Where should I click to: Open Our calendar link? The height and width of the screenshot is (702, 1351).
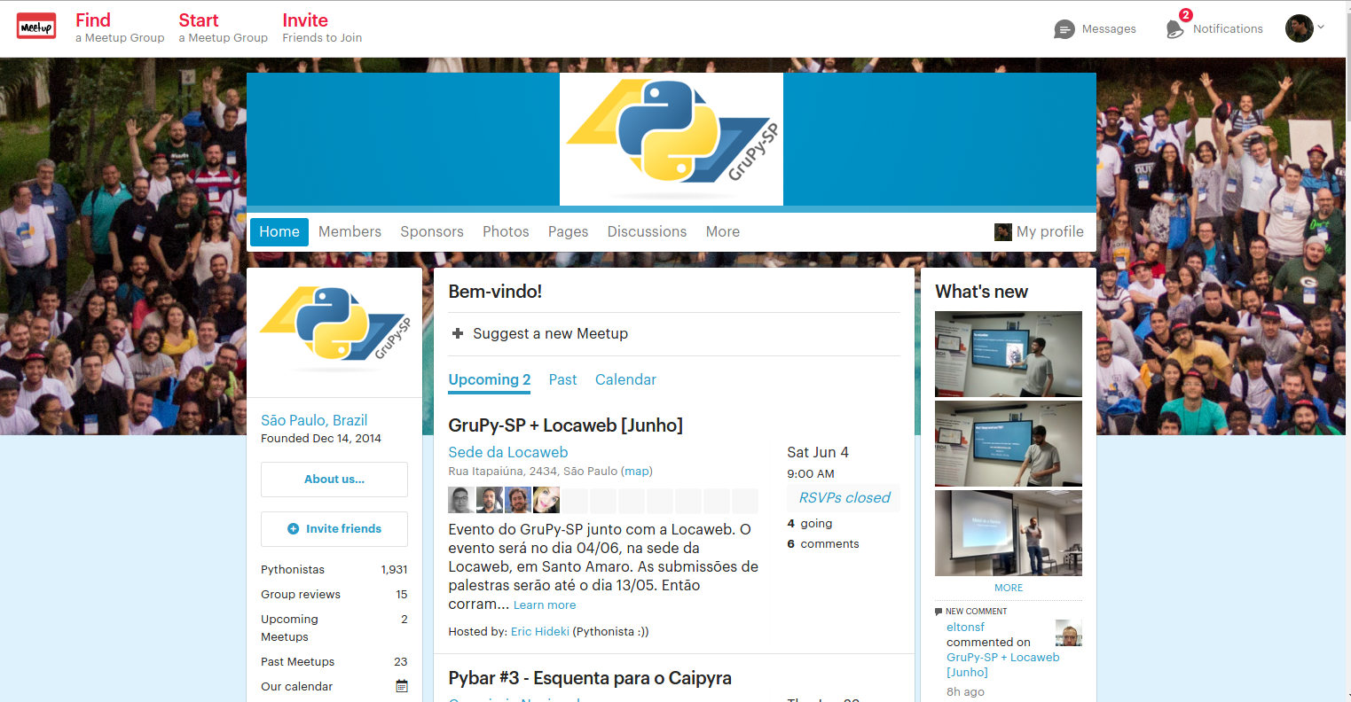click(297, 686)
